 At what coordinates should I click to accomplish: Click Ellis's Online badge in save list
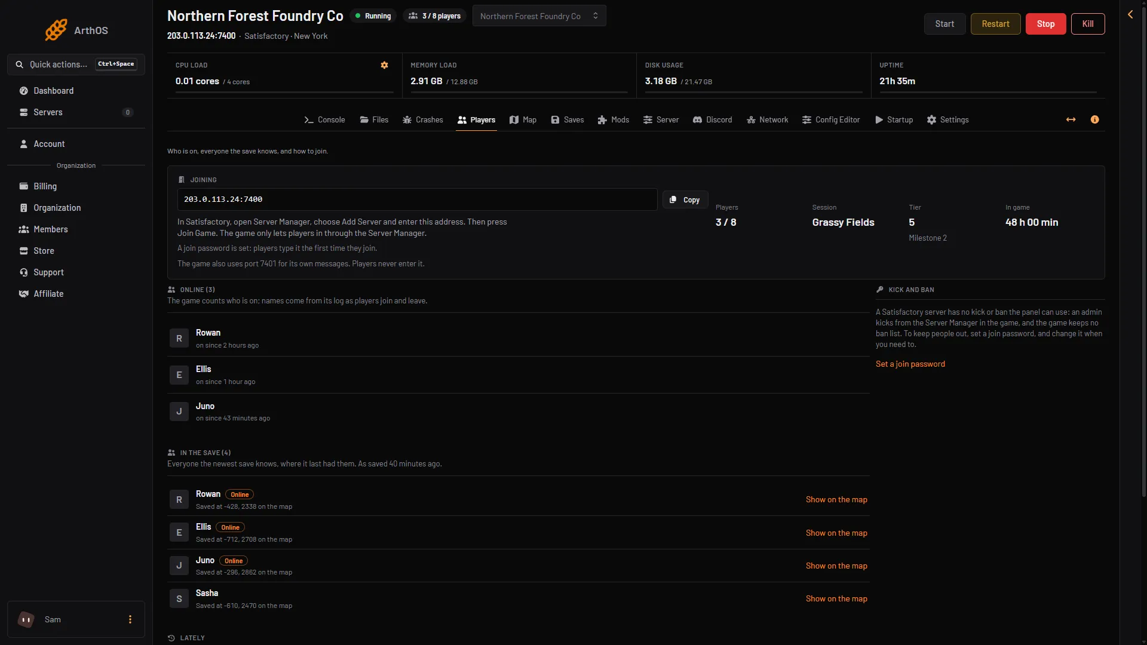(x=230, y=527)
